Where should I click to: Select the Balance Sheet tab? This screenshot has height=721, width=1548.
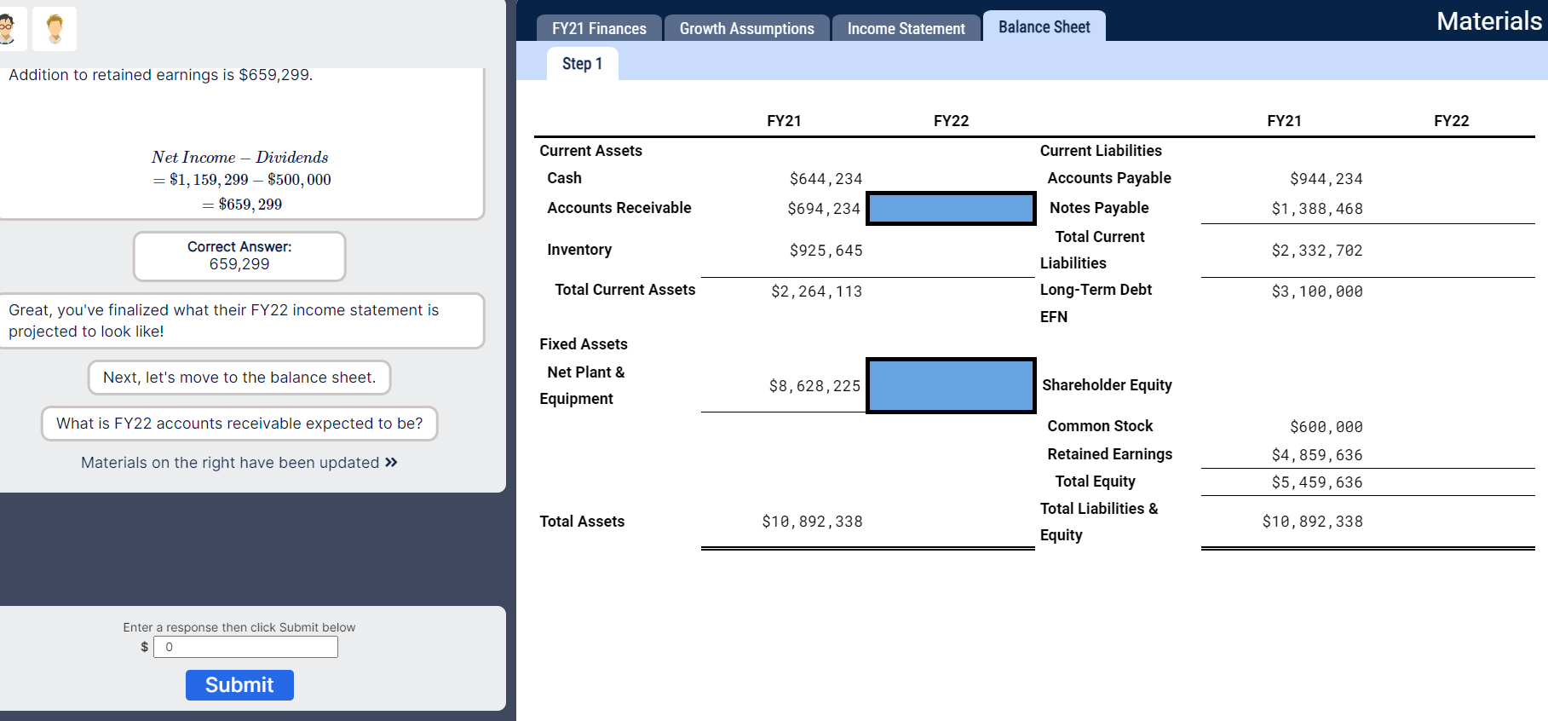pyautogui.click(x=1044, y=26)
